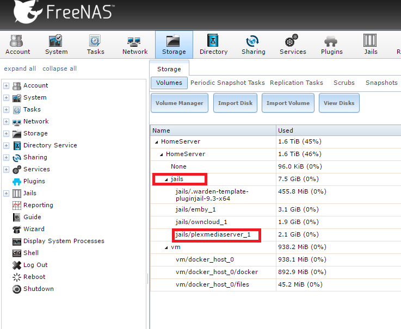The height and width of the screenshot is (329, 401).
Task: Expand Sharing node in sidebar tree
Action: (6, 158)
